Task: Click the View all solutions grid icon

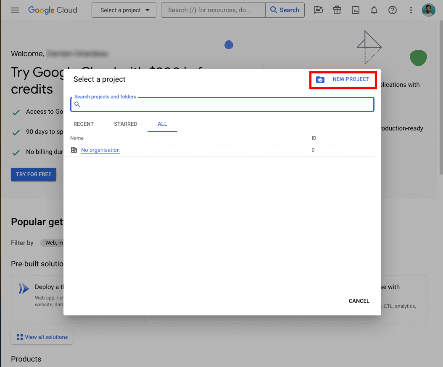Action: [19, 337]
